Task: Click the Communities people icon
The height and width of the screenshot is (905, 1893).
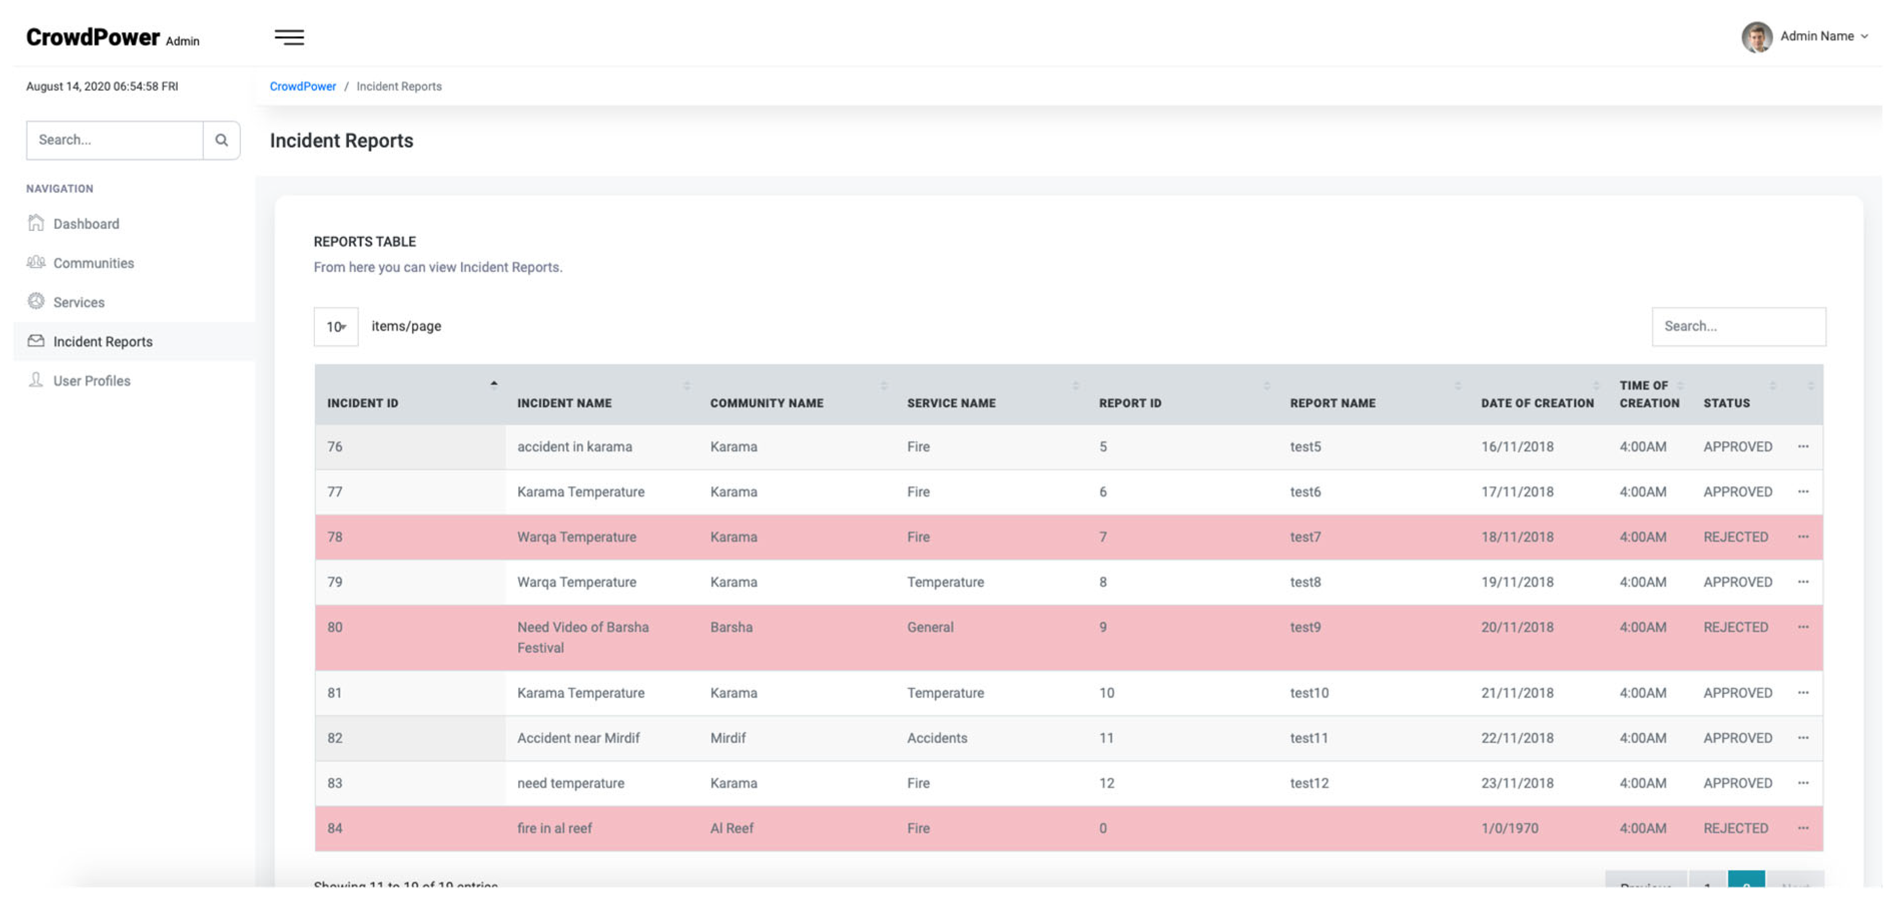Action: pos(36,262)
